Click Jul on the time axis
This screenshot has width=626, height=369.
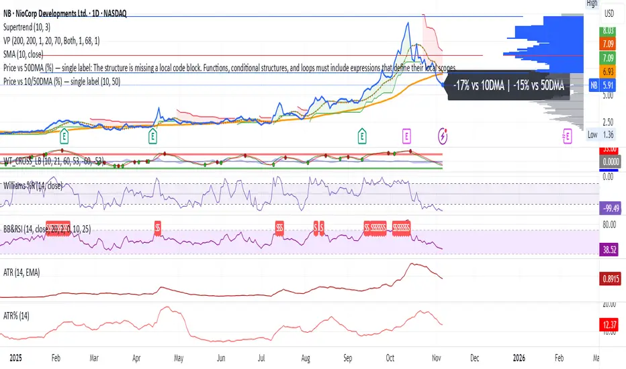261,358
